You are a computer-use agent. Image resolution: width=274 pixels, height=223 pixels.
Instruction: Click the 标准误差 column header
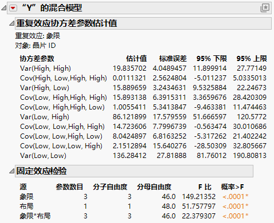pos(173,59)
